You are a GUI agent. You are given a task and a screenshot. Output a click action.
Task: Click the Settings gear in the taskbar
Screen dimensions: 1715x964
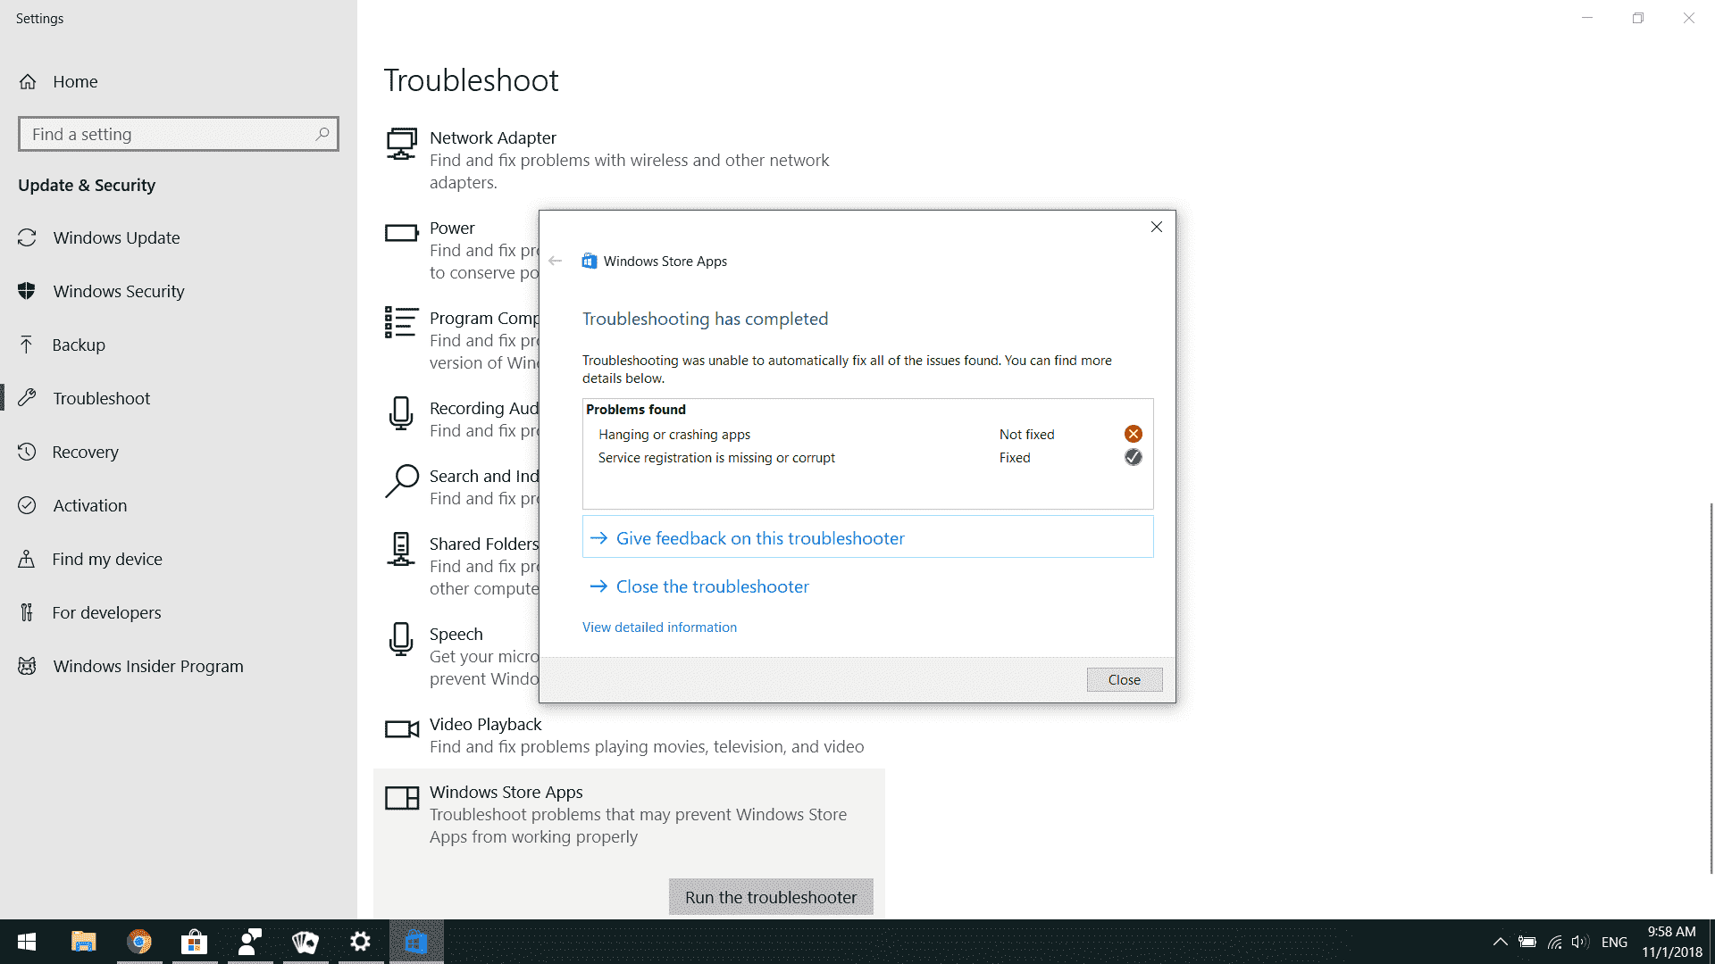(x=361, y=942)
